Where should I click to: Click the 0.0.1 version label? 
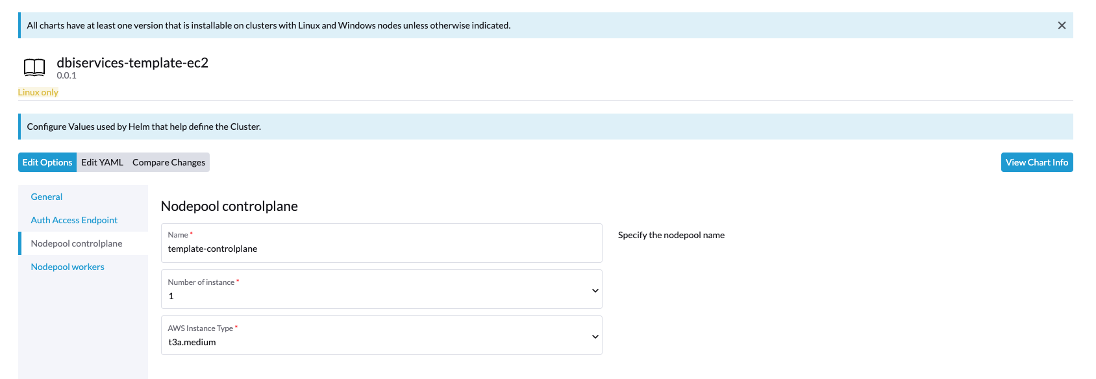point(66,75)
